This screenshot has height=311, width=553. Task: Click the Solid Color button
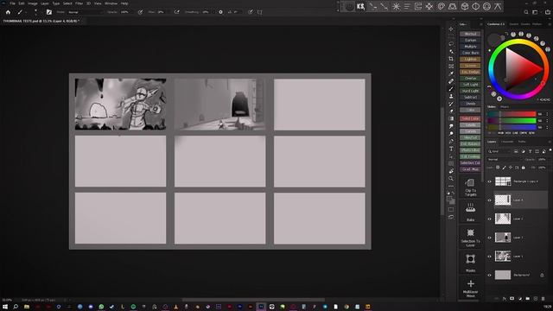(470, 119)
